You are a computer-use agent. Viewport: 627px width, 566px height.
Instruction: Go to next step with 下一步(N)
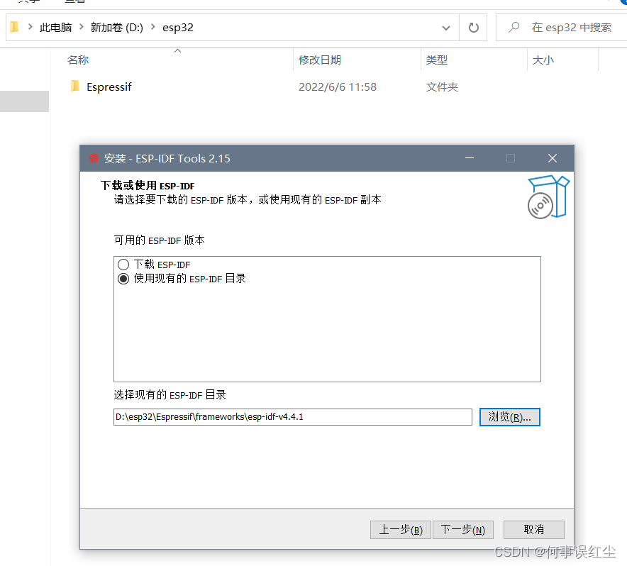tap(462, 530)
